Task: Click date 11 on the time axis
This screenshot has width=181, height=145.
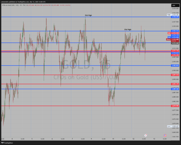Action: tap(113, 139)
